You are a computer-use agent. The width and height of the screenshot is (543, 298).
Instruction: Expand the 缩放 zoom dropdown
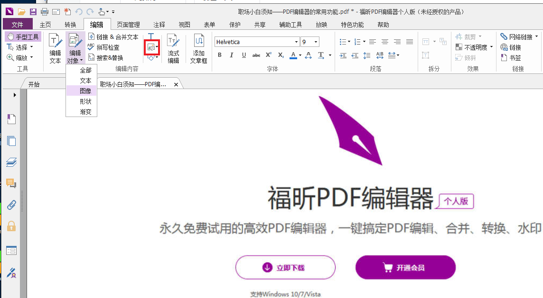coord(31,57)
